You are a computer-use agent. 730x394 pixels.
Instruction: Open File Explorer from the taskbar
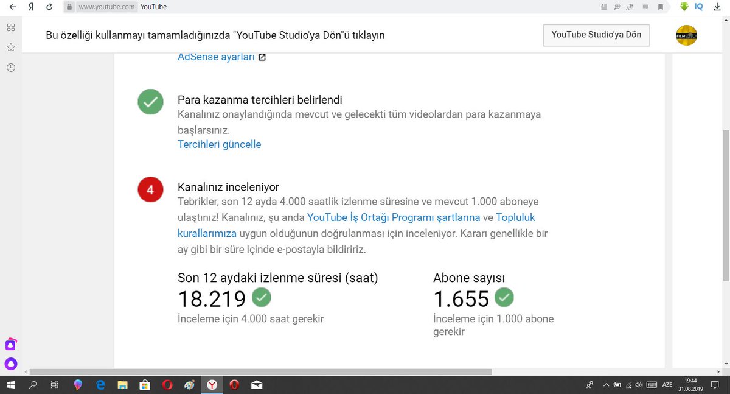click(x=122, y=385)
